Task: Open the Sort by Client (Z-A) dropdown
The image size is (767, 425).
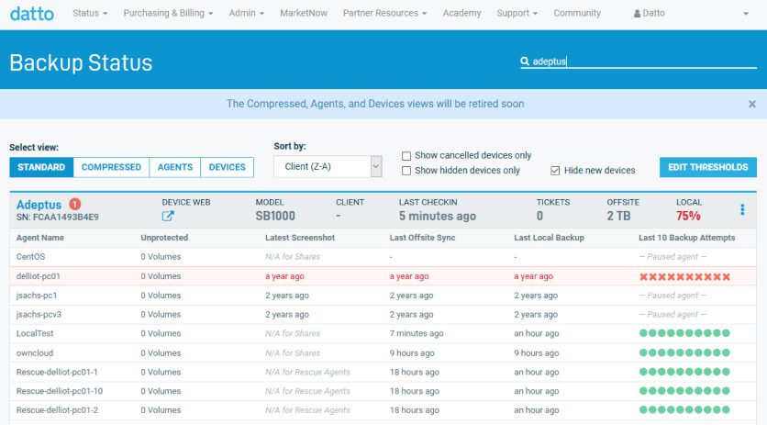Action: [x=328, y=166]
